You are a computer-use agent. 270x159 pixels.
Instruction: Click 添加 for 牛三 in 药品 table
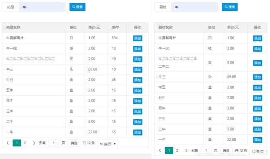[x=137, y=70]
